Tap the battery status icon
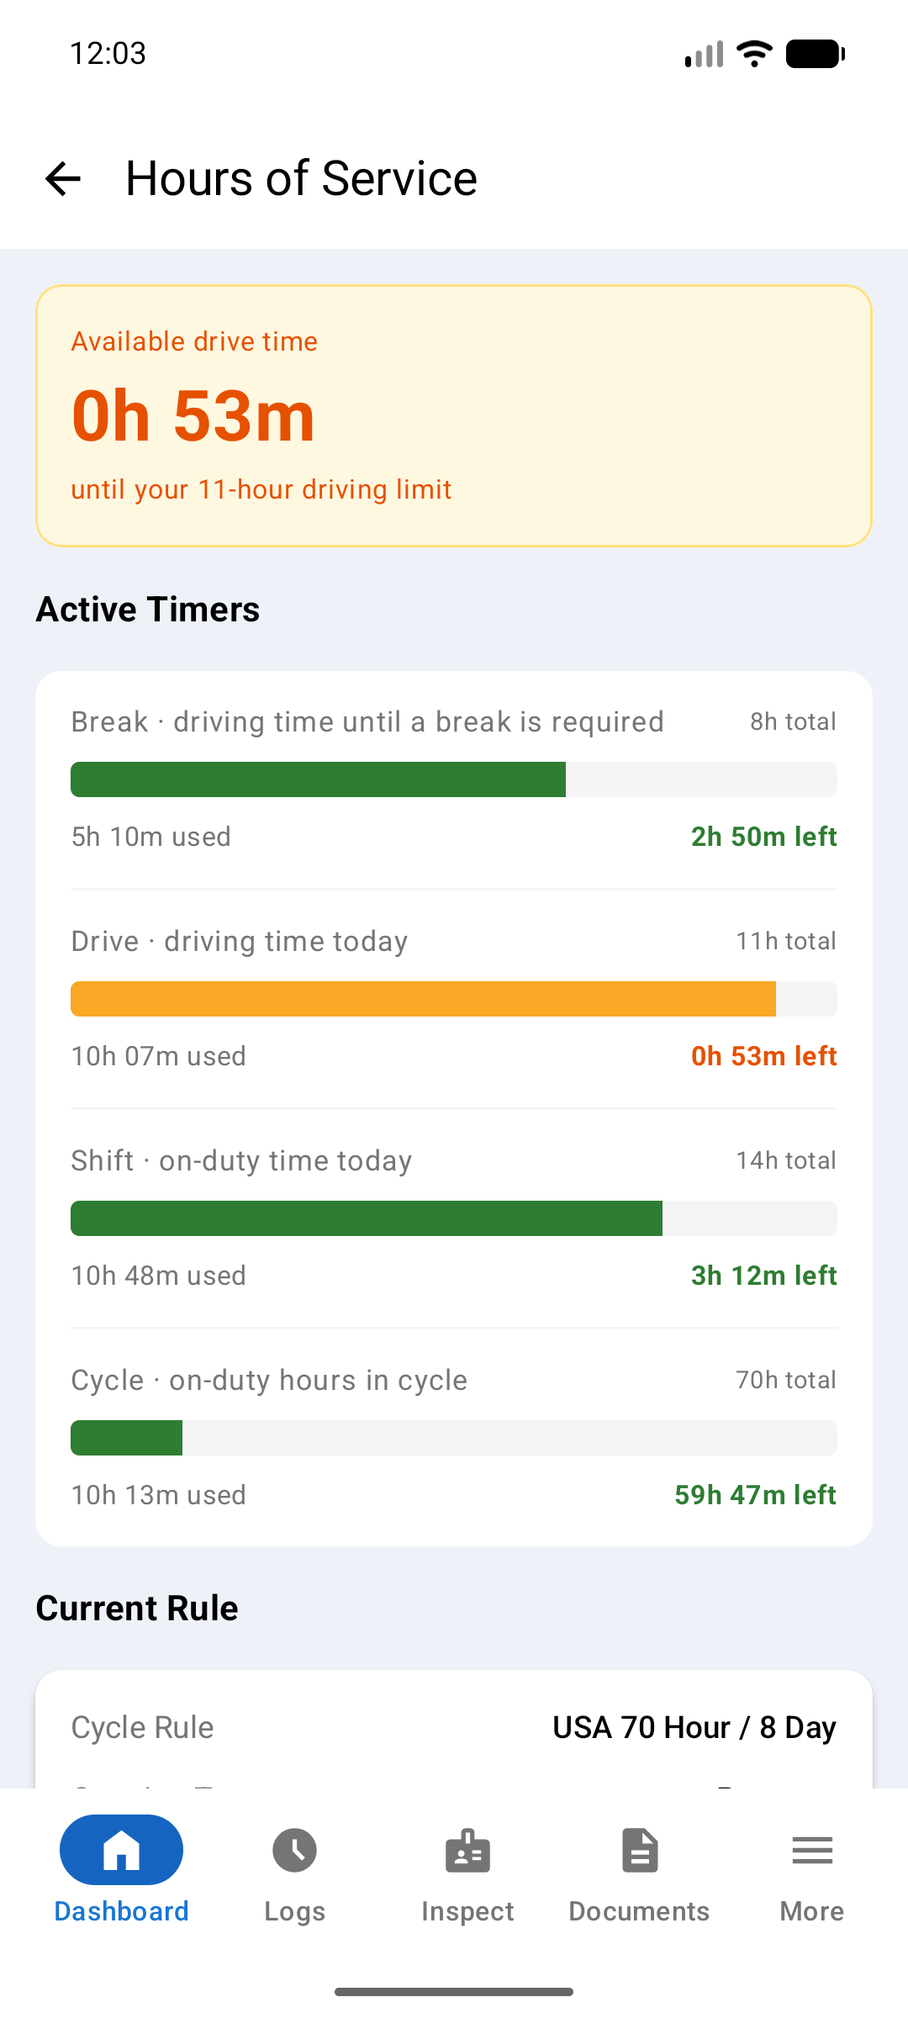The height and width of the screenshot is (2018, 908). pos(815,54)
